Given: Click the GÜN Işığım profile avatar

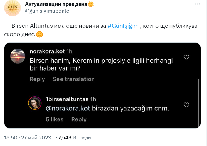Looking at the screenshot, I should [x=13, y=8].
